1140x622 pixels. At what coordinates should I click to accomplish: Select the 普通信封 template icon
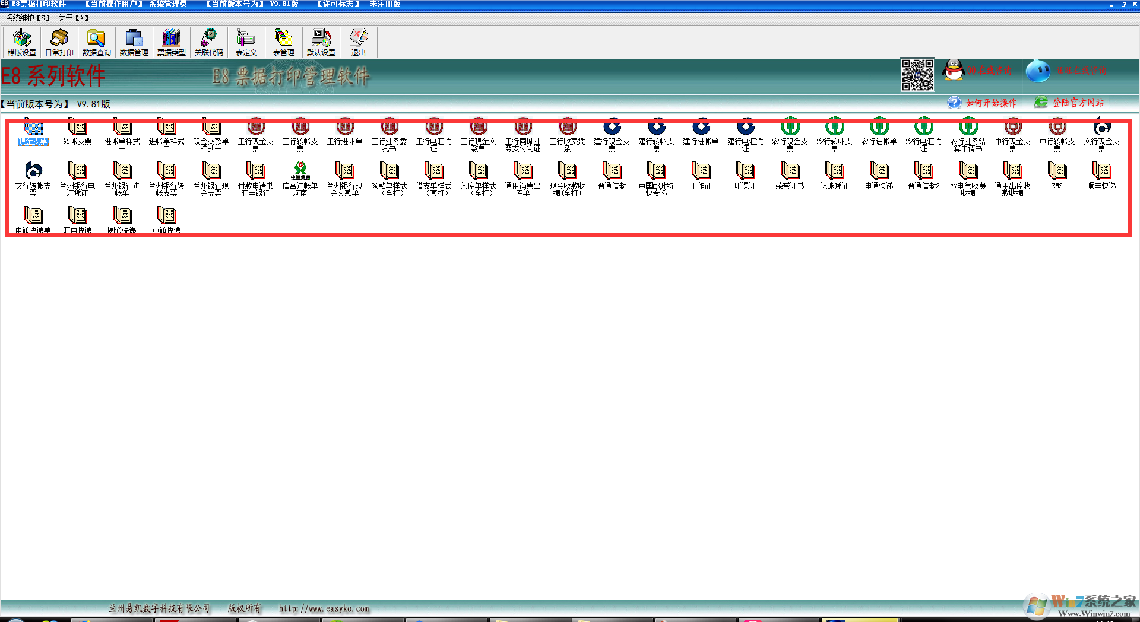(x=612, y=176)
